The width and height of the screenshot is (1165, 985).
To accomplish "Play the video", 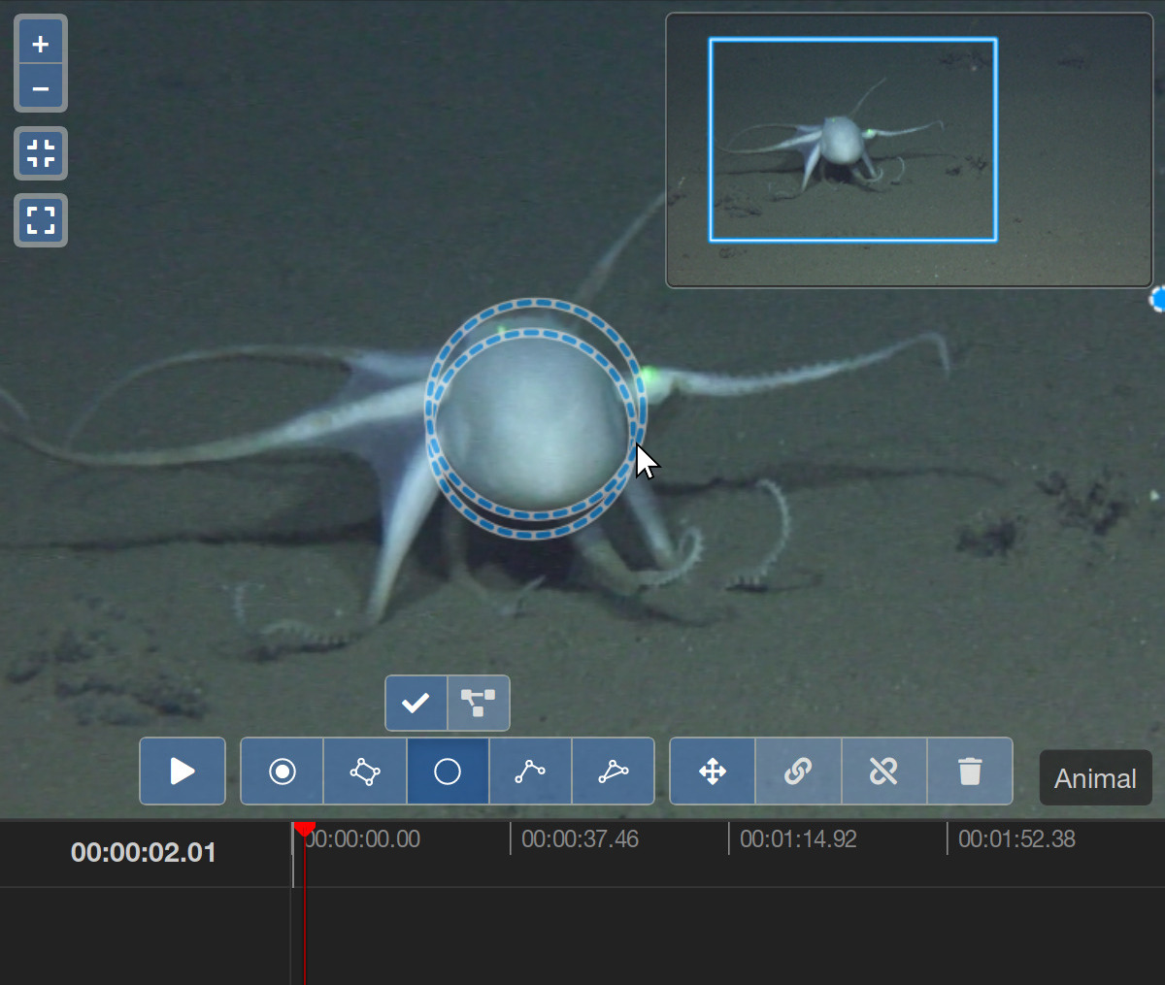I will click(183, 772).
